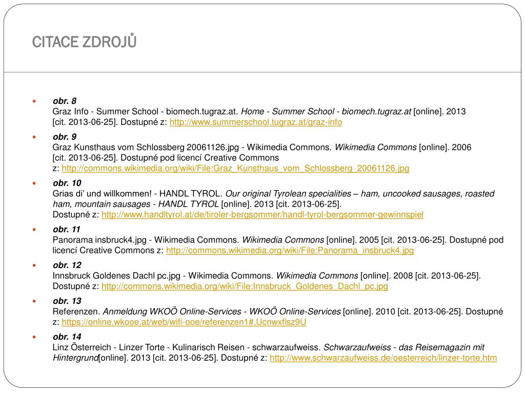
Task: Click the text Dostupné pod licencí Creative Commons under obr. 9
Action: pyautogui.click(x=199, y=158)
